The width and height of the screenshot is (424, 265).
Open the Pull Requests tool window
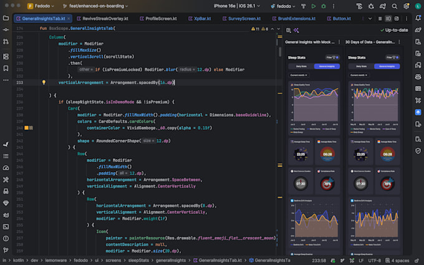coord(6,41)
